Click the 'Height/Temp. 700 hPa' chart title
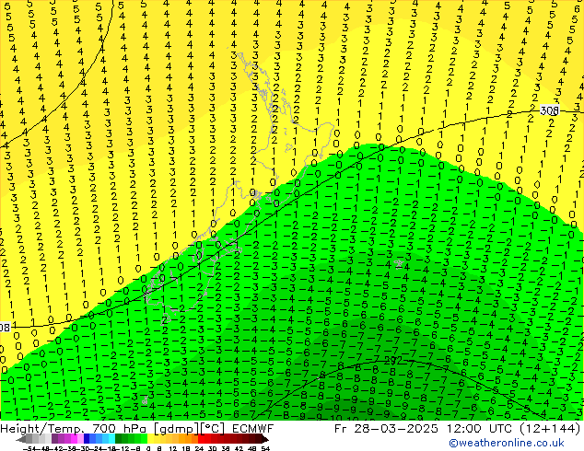Image resolution: width=584 pixels, height=451 pixels. pyautogui.click(x=73, y=429)
